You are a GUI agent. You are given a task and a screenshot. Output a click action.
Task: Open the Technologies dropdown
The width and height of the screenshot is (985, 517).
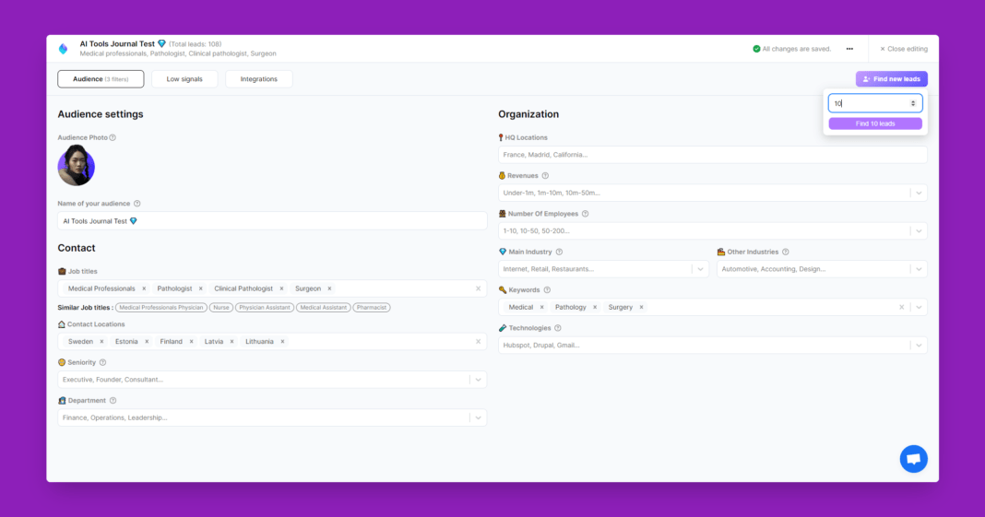coord(918,345)
